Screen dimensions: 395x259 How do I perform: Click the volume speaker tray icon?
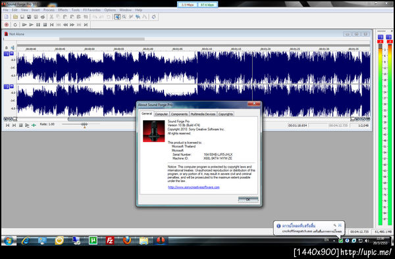pos(367,241)
